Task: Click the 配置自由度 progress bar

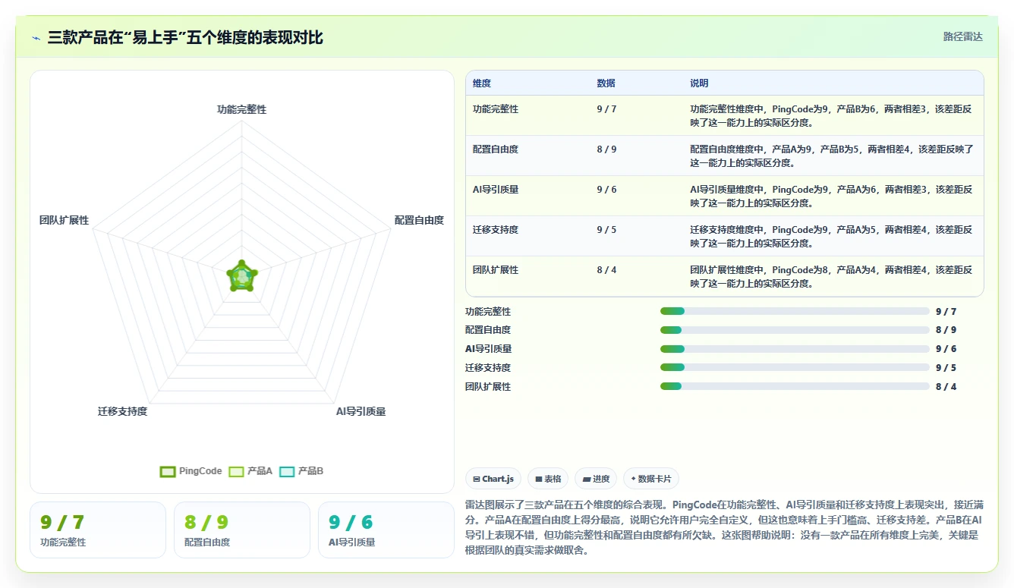Action: (795, 330)
